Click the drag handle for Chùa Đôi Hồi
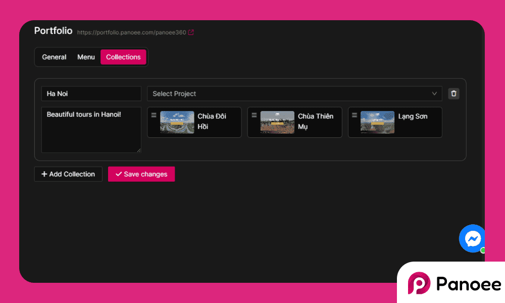Image resolution: width=505 pixels, height=303 pixels. pos(154,115)
